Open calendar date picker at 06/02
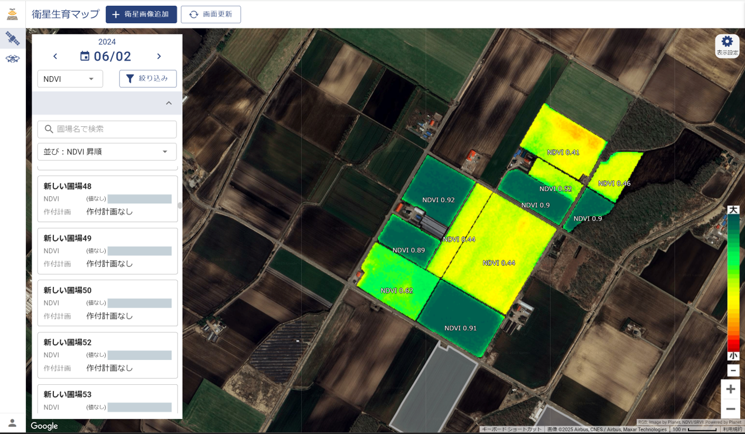 pyautogui.click(x=106, y=57)
